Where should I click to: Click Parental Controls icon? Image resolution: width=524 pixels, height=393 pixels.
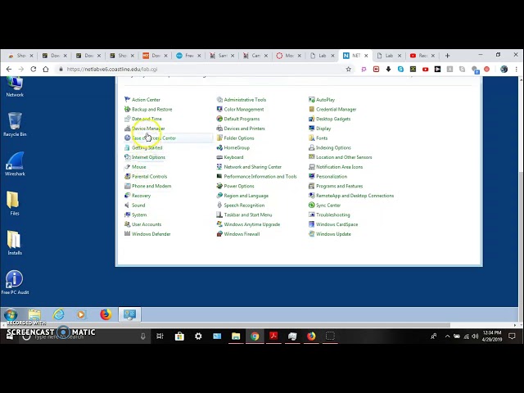(128, 177)
